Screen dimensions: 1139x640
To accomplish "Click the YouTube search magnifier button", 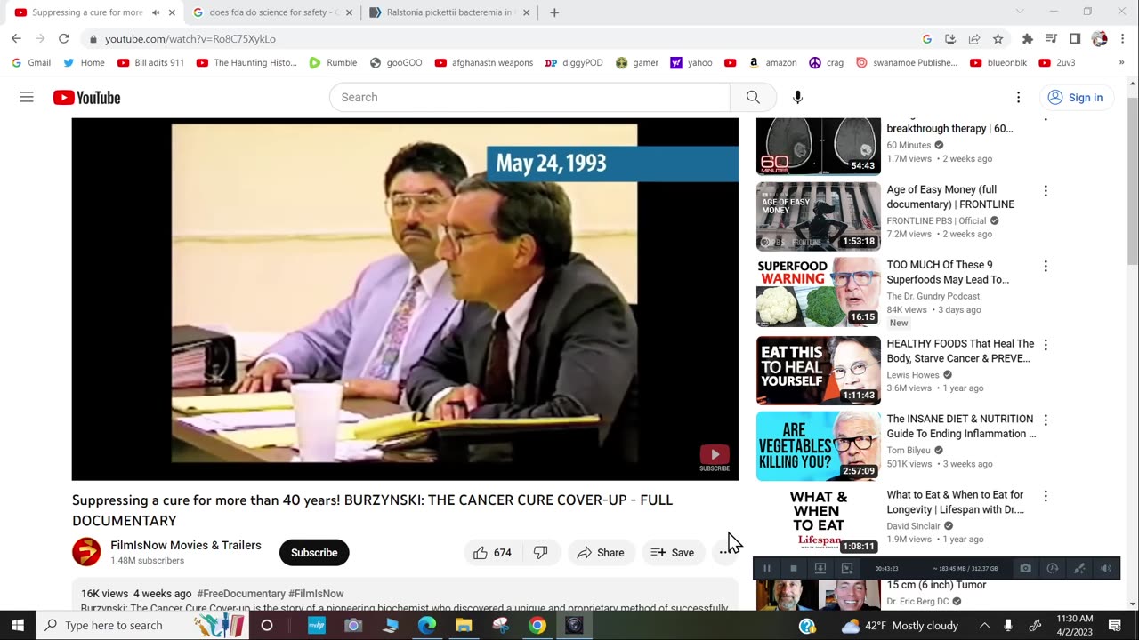I will coord(753,97).
